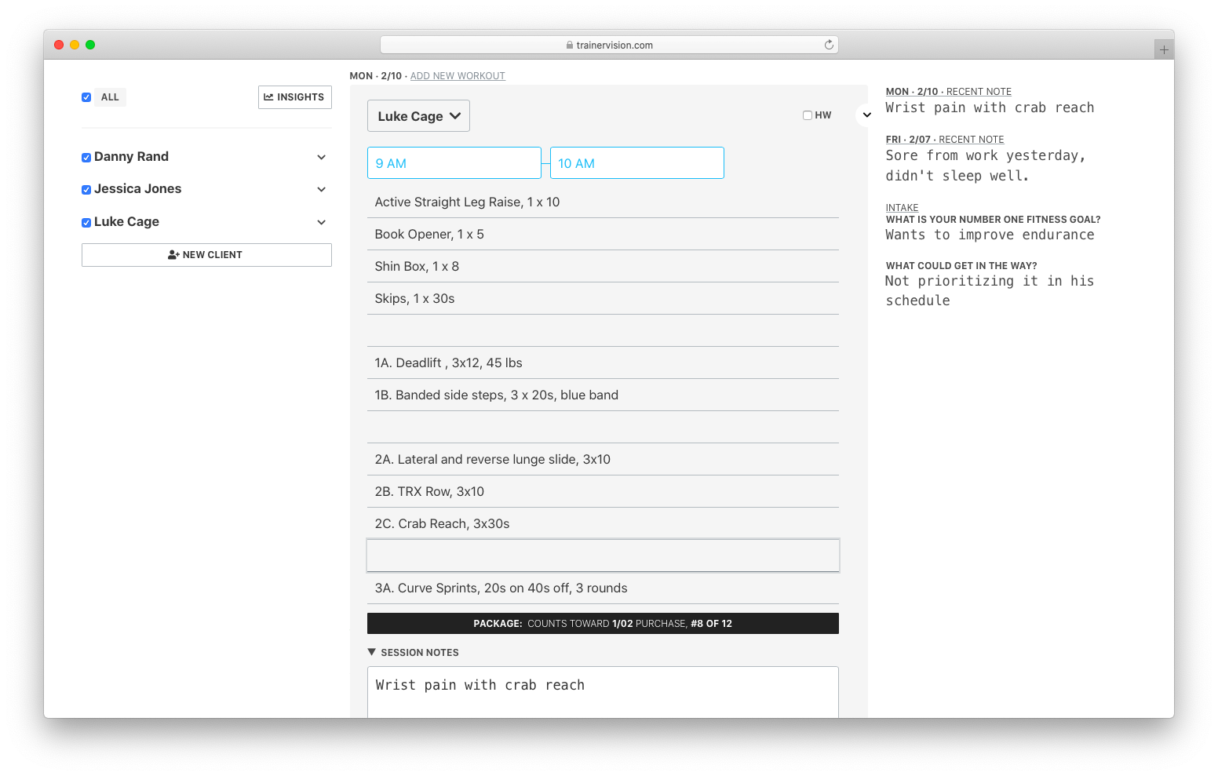Click Jessica Jones name in client list

tap(137, 189)
